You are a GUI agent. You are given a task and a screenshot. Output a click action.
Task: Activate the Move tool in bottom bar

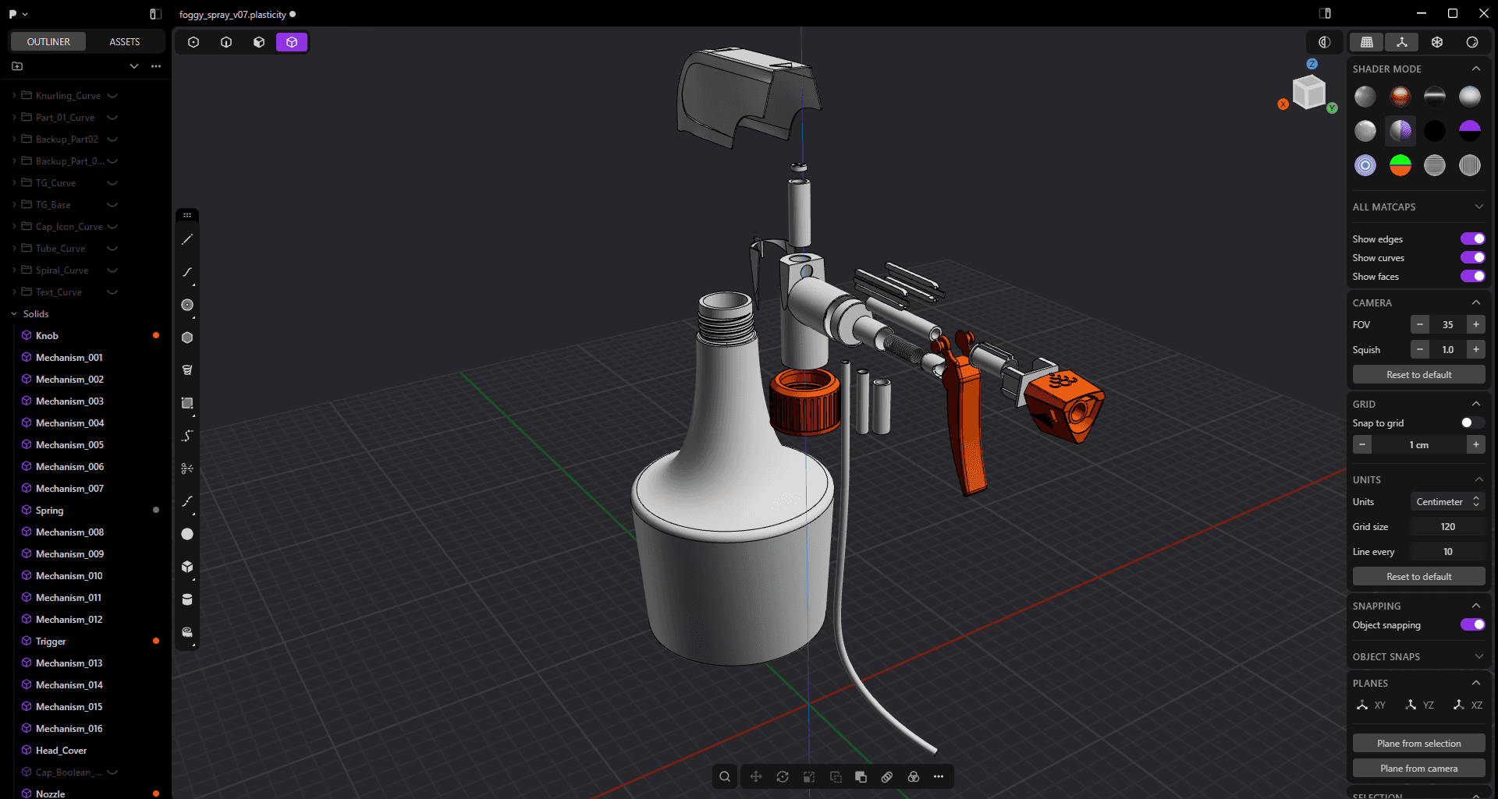point(756,776)
